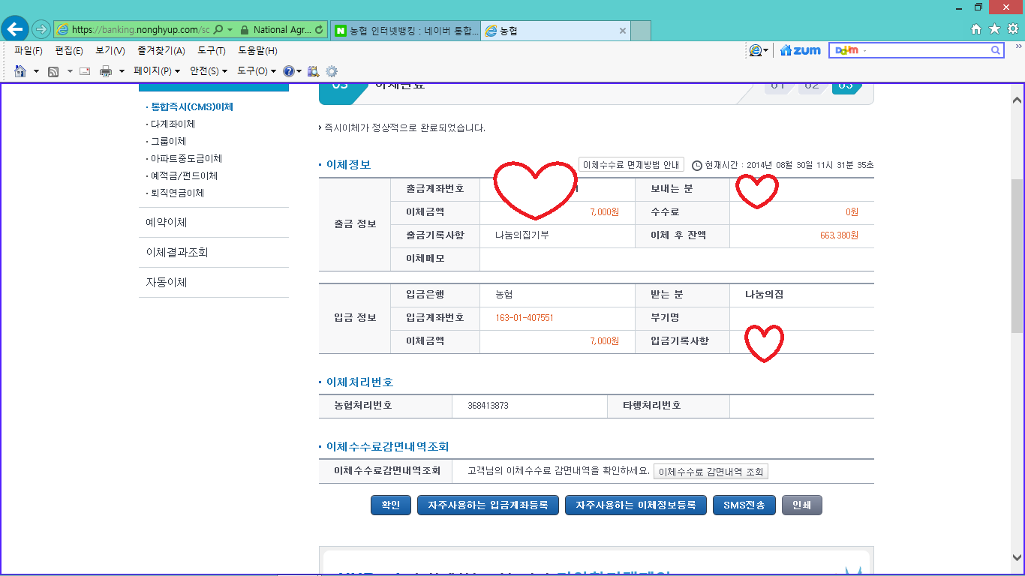Click the Home icon in command bar

(20, 71)
